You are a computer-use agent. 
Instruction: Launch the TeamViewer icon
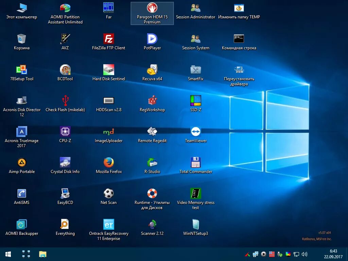195,135
